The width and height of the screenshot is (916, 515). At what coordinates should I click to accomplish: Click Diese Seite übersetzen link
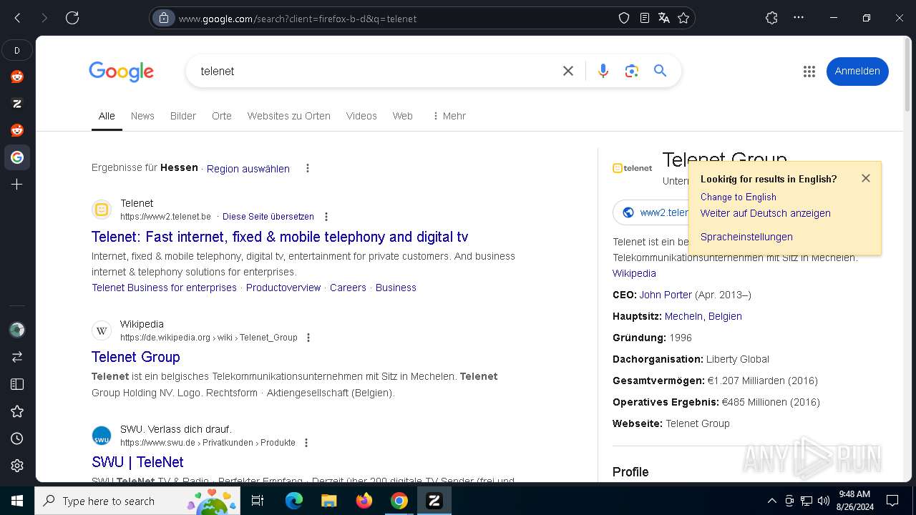coord(268,217)
